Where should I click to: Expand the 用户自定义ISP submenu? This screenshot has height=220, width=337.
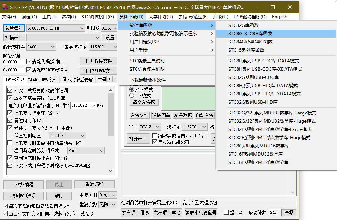(166, 42)
